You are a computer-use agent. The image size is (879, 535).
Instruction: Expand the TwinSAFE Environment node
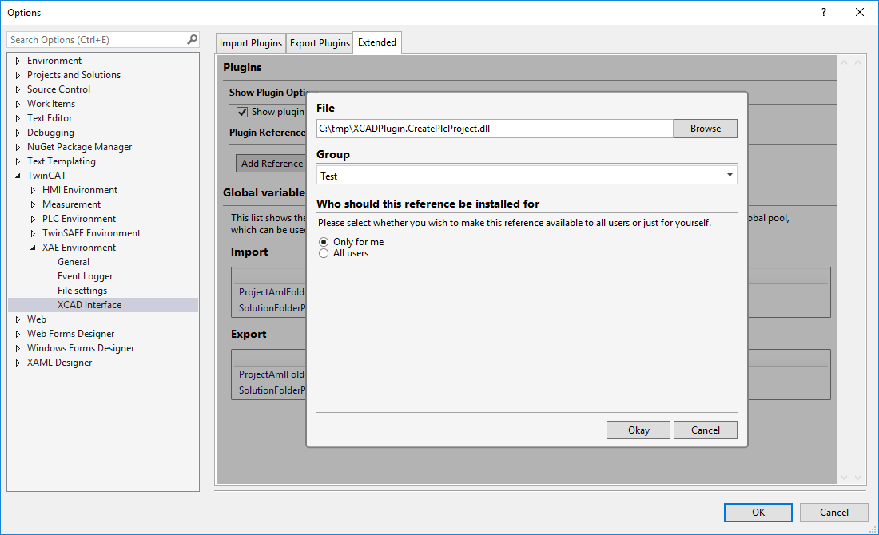33,233
